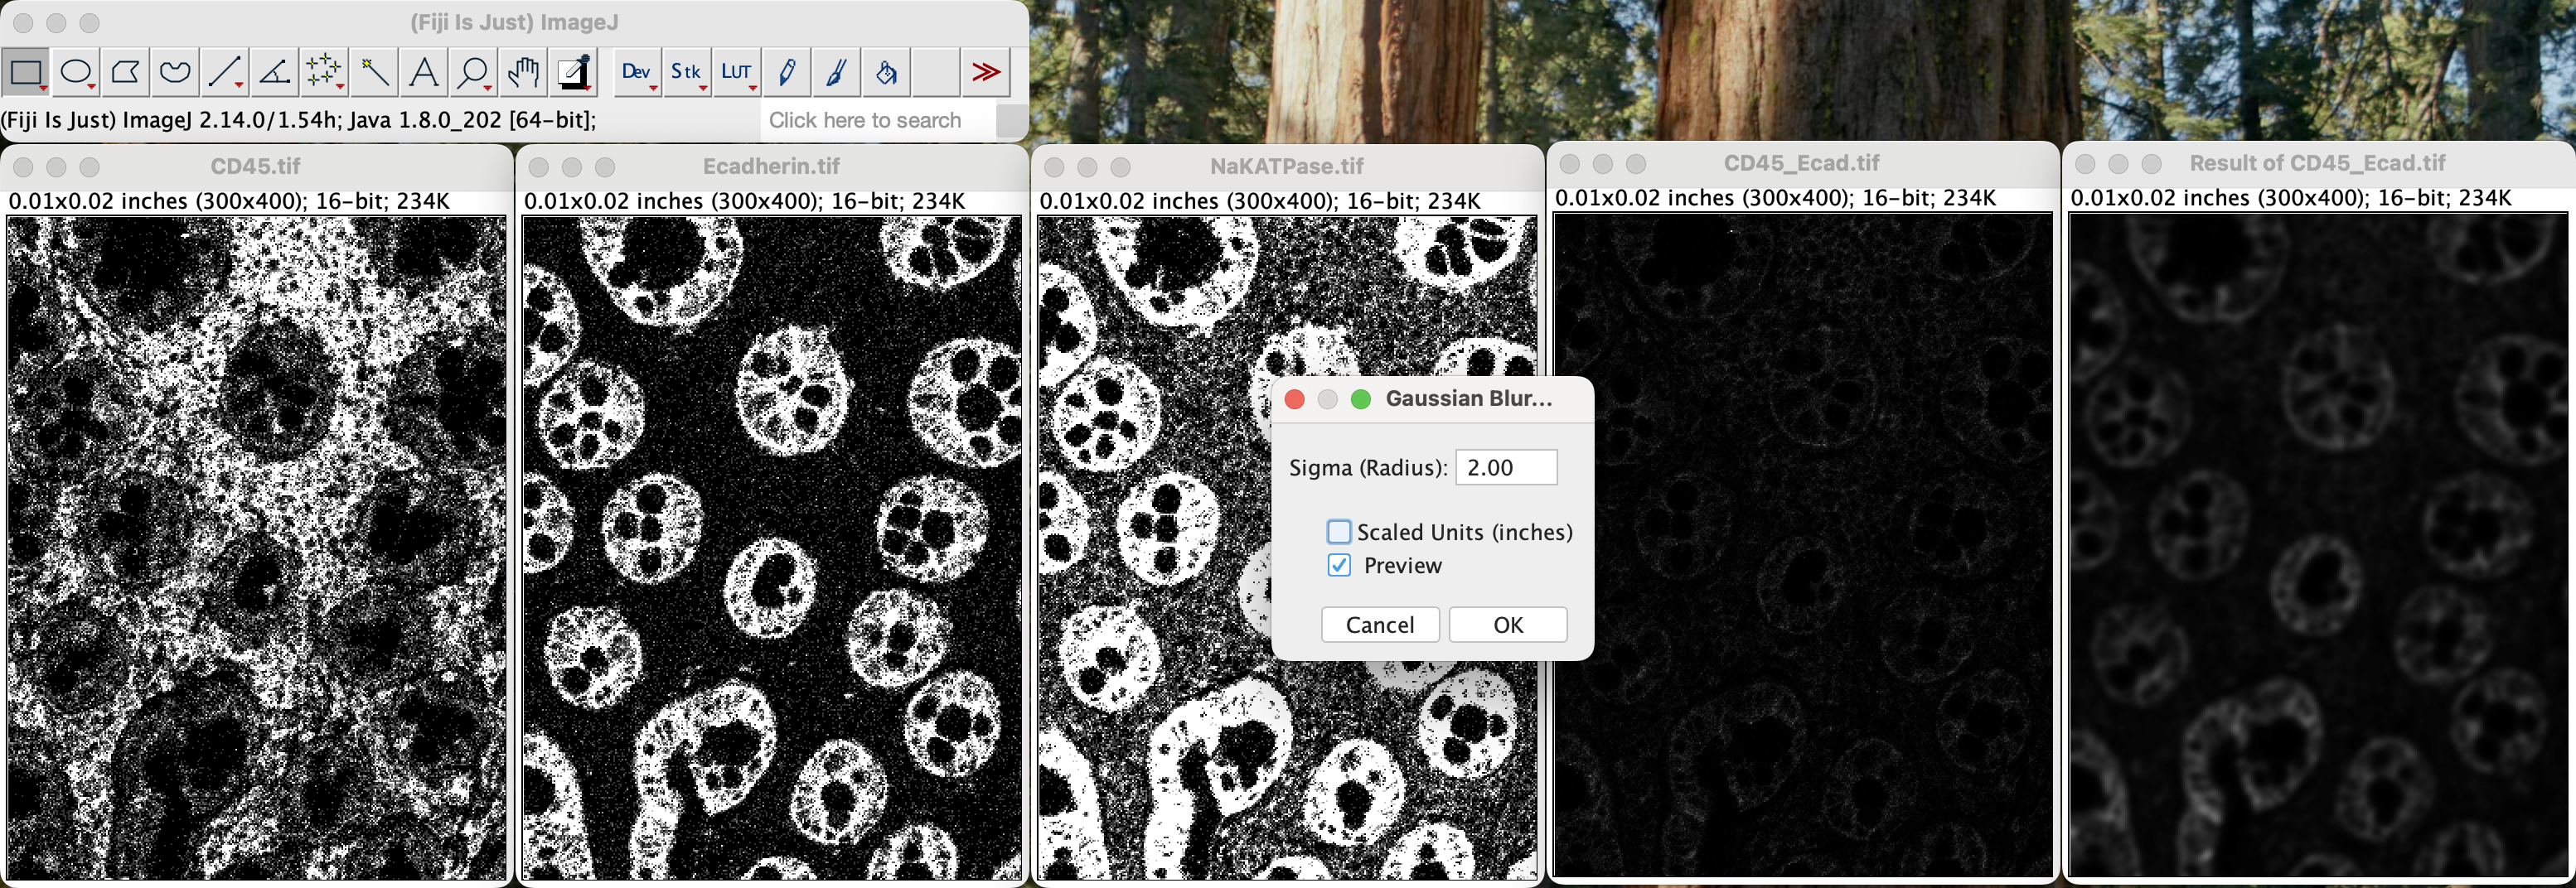Viewport: 2576px width, 888px height.
Task: Expand the LUT lookup tables menu
Action: (x=736, y=72)
